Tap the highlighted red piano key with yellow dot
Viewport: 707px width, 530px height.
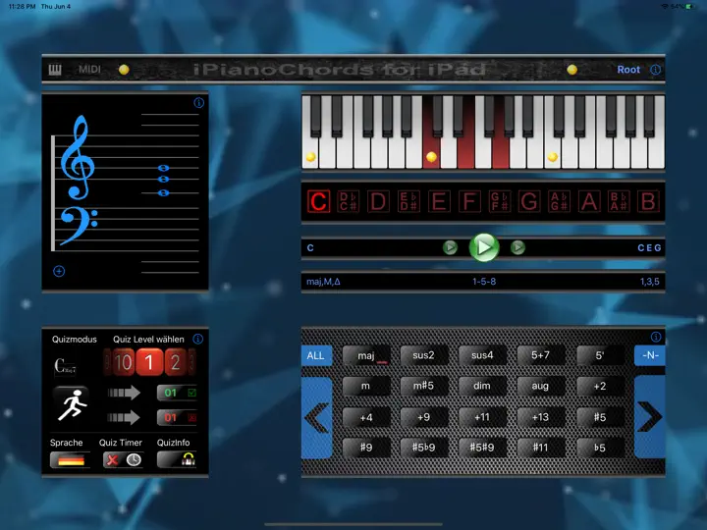431,153
